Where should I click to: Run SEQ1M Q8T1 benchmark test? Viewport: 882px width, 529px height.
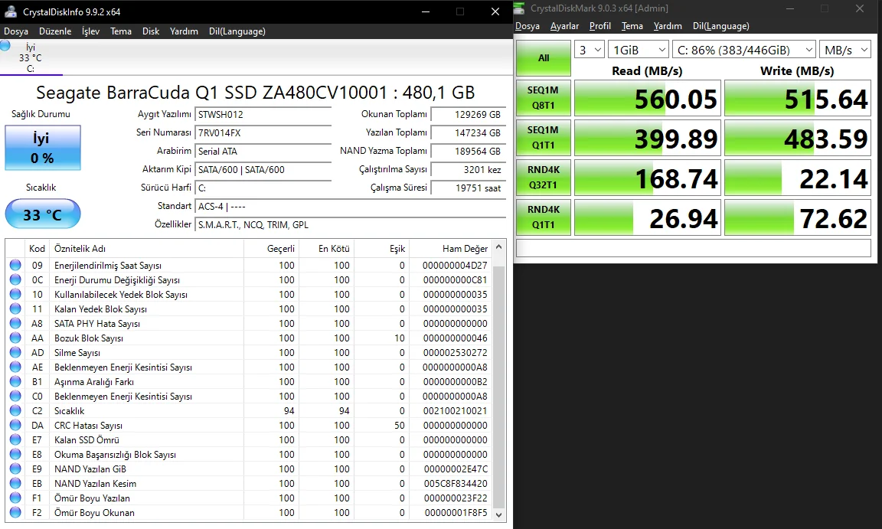click(544, 98)
